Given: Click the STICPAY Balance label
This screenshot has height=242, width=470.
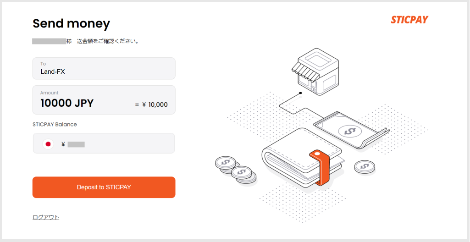Looking at the screenshot, I should (x=55, y=124).
